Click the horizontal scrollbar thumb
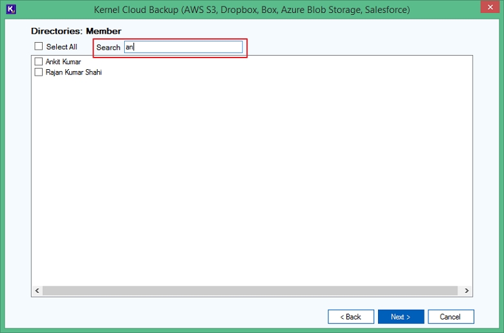This screenshot has height=333, width=504. 250,290
